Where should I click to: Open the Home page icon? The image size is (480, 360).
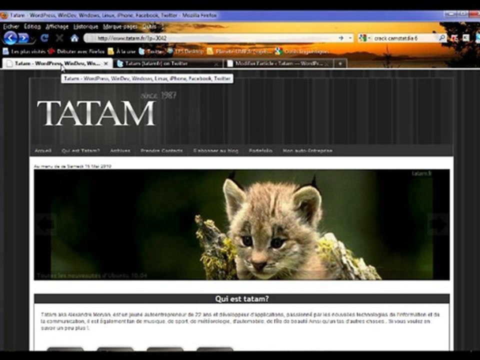pyautogui.click(x=74, y=38)
